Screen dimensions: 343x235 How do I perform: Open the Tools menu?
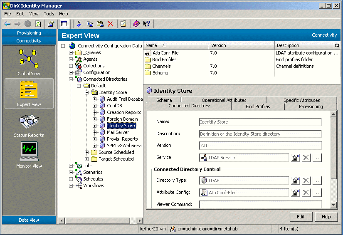(x=49, y=14)
